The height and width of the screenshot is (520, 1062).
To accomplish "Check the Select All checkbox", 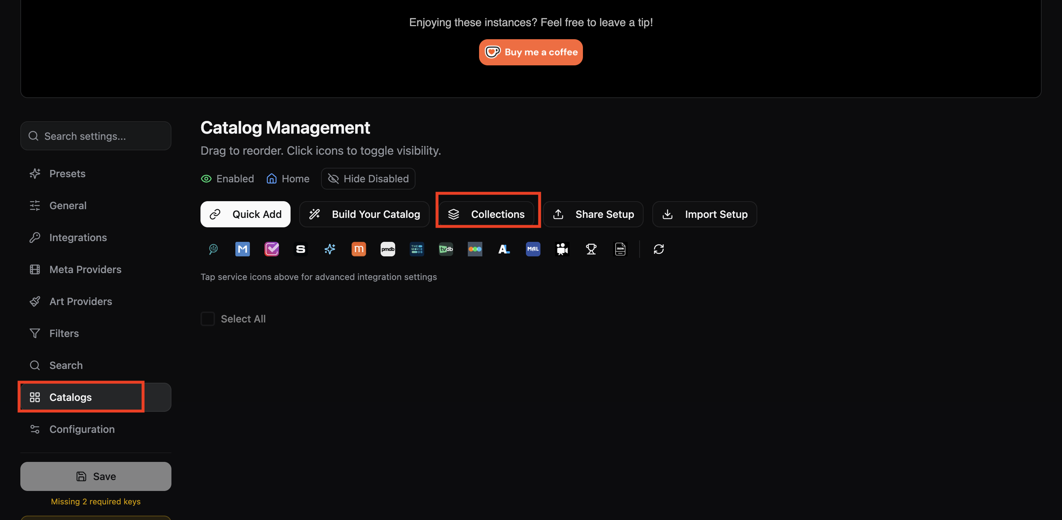I will click(x=207, y=318).
